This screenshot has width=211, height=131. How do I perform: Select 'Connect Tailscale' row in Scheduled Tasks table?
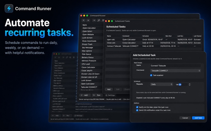(154, 46)
